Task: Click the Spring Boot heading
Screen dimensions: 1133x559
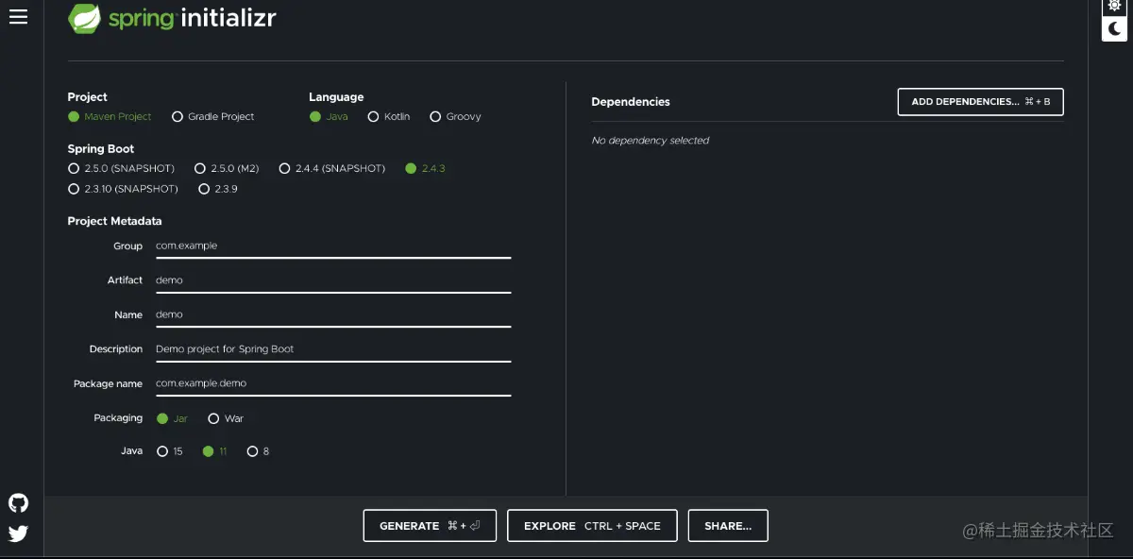Action: tap(100, 149)
